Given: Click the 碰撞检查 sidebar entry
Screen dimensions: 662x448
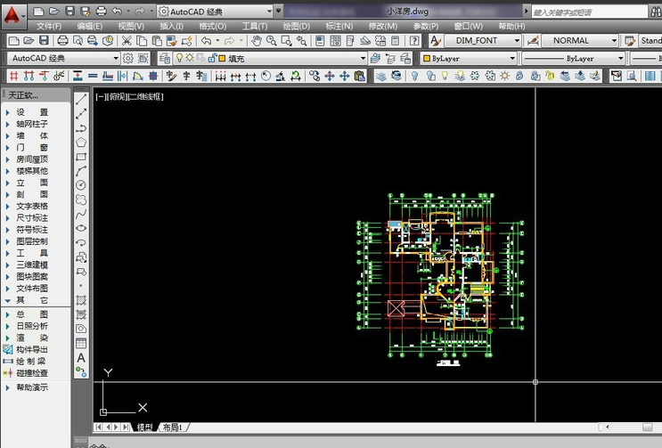Looking at the screenshot, I should tap(32, 373).
